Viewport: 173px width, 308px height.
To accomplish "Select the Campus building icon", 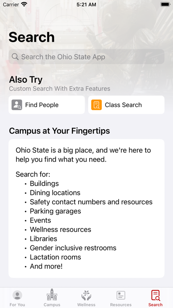I will (x=52, y=295).
